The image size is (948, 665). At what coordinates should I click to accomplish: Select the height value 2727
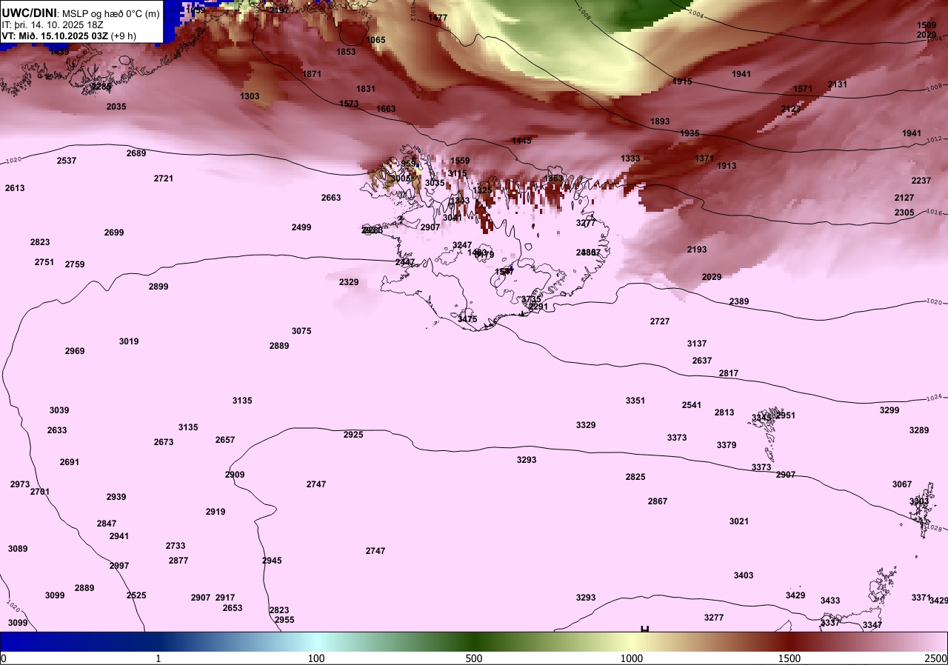[x=660, y=321]
